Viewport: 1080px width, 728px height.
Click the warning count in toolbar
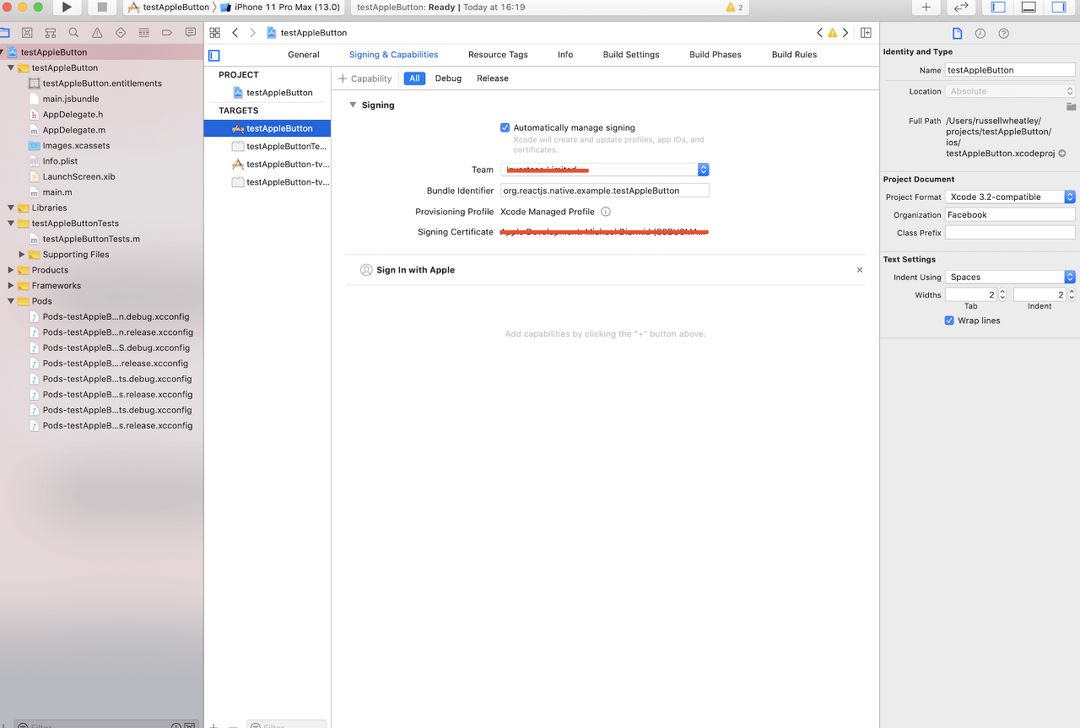tap(734, 8)
